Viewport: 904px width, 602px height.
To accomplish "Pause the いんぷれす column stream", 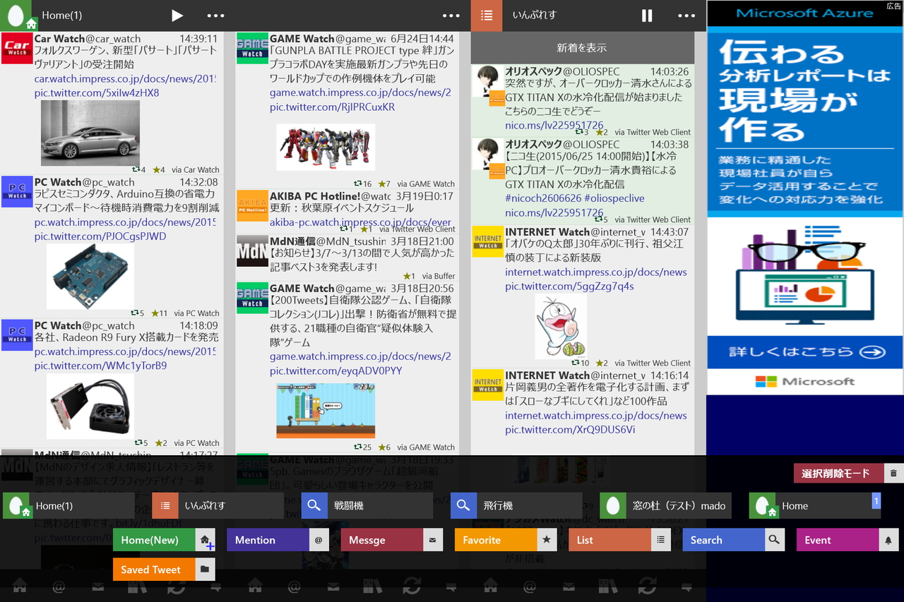I will coord(647,16).
